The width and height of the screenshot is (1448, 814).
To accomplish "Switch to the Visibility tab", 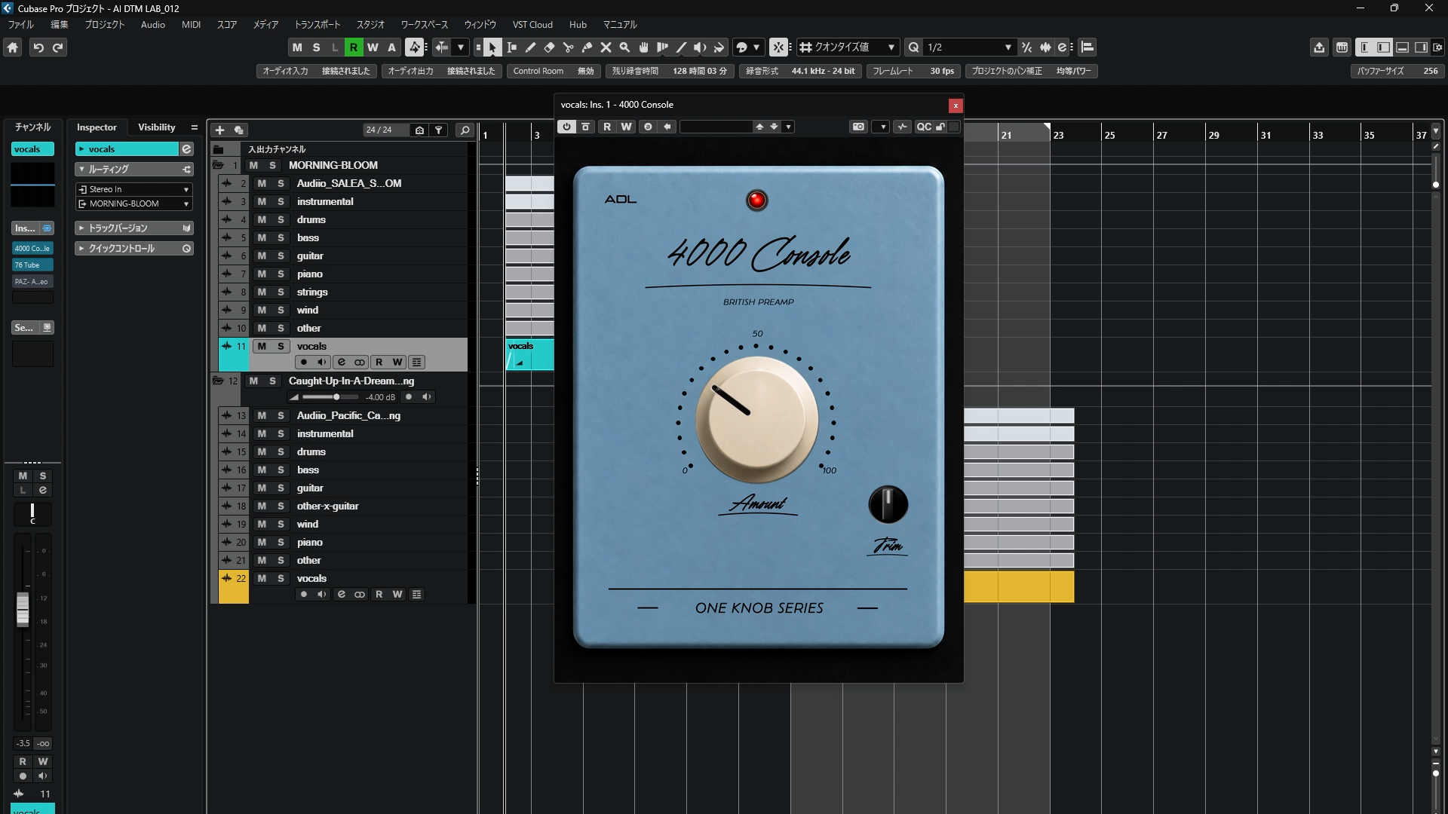I will (156, 127).
